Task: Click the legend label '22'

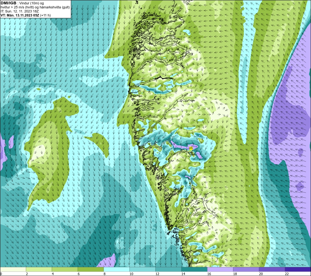Action: coord(287,274)
